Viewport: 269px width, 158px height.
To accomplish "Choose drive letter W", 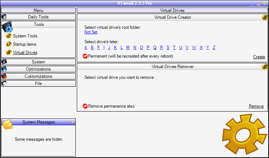I will click(194, 48).
